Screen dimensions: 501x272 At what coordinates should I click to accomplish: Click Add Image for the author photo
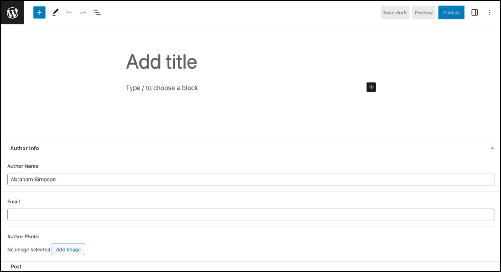point(68,249)
